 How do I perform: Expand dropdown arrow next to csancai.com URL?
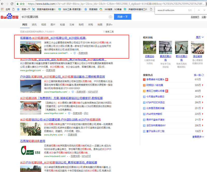pos(71,53)
